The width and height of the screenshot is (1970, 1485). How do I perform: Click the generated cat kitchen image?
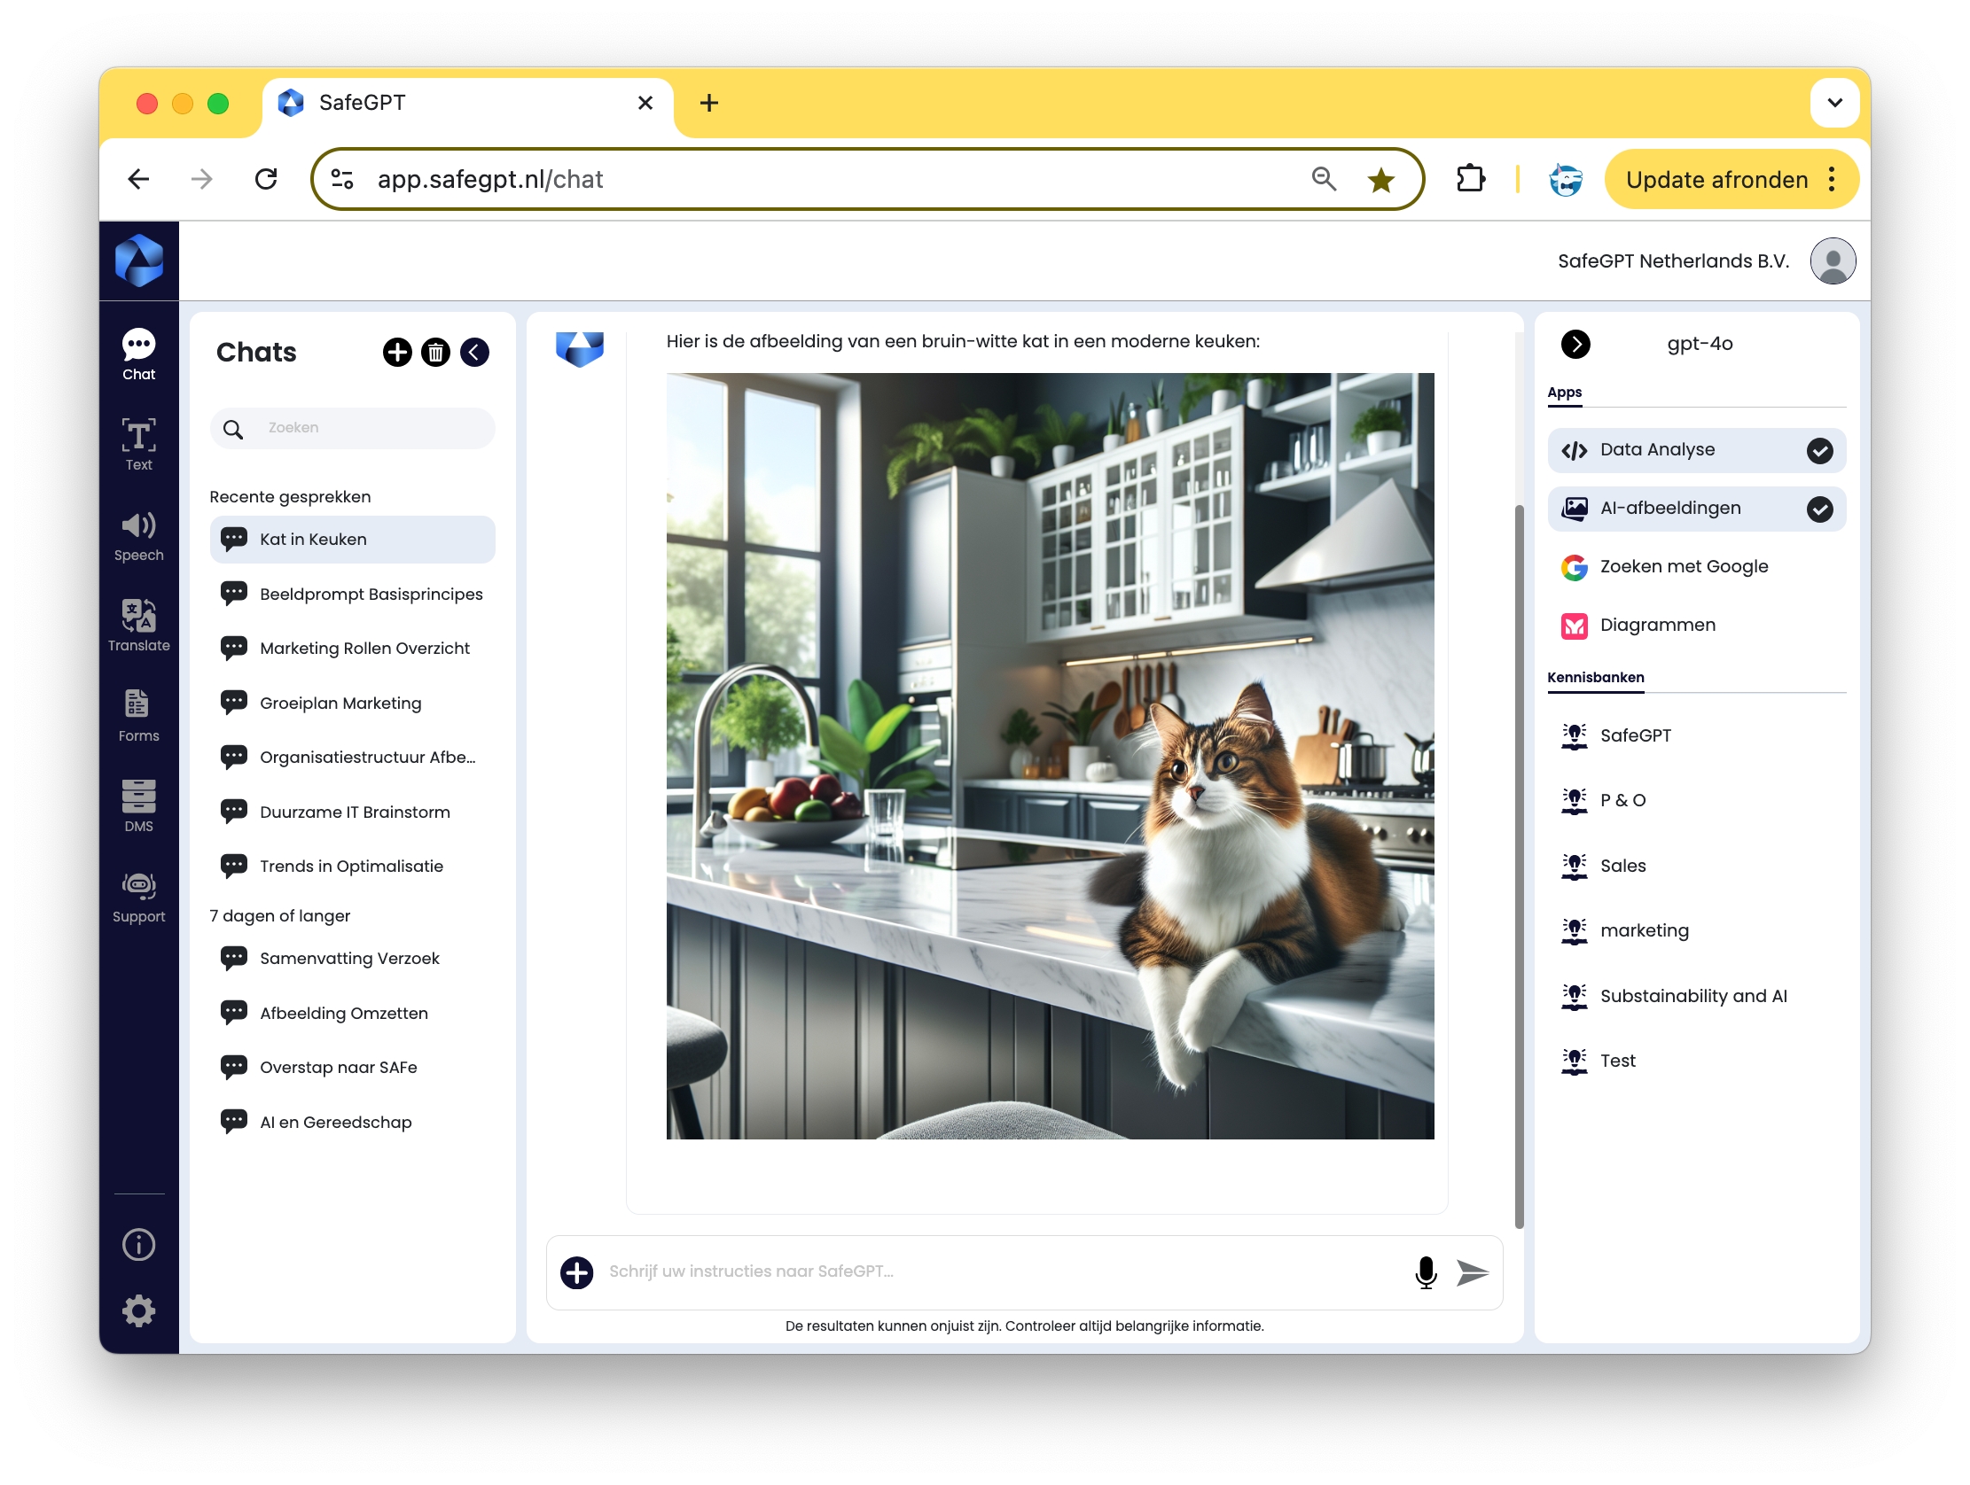[1050, 756]
